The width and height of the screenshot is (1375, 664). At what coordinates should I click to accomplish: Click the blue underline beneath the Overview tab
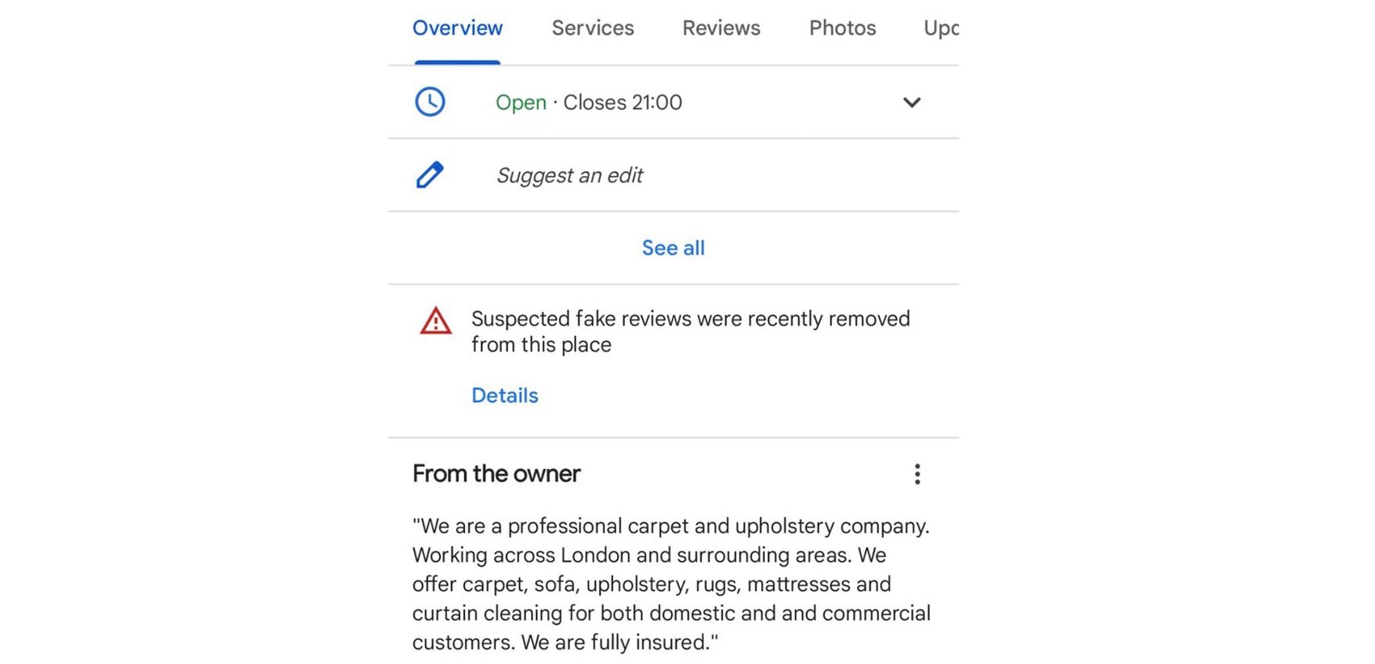click(457, 62)
